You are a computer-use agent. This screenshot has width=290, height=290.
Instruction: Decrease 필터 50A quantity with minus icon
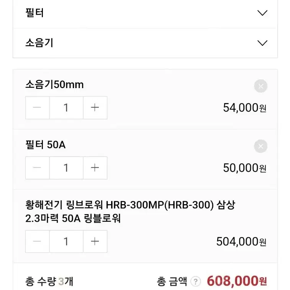[x=38, y=168]
